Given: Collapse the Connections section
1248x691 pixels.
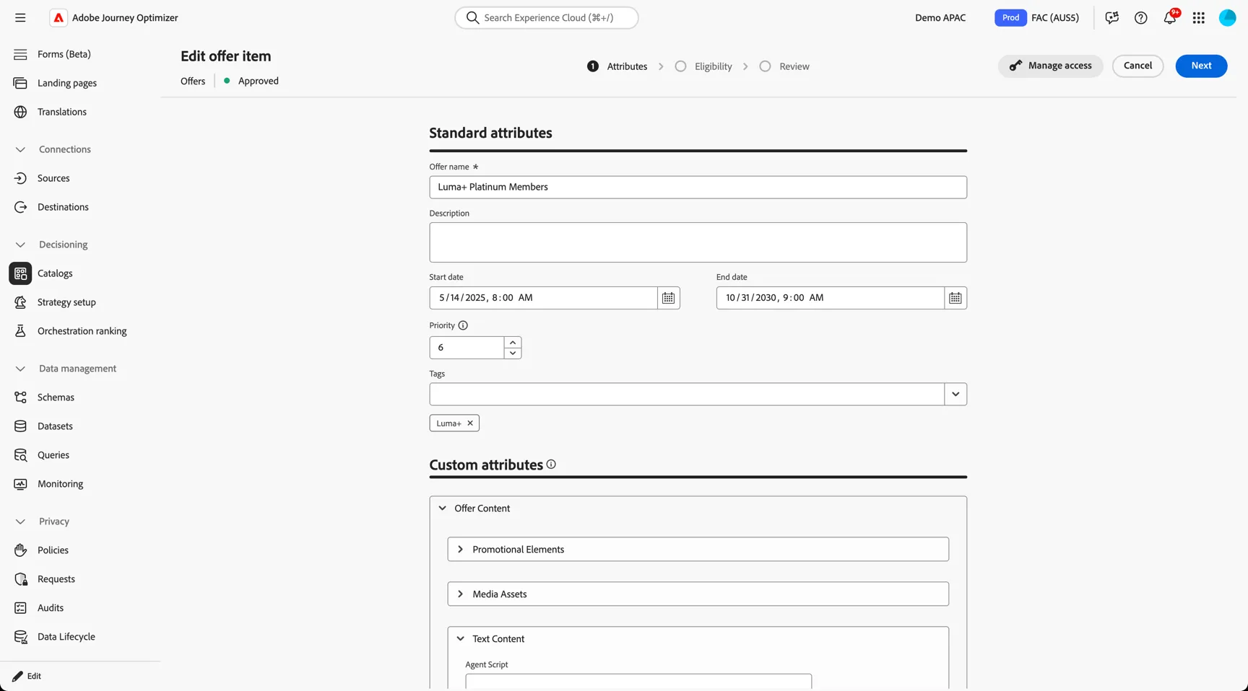Looking at the screenshot, I should pyautogui.click(x=20, y=149).
